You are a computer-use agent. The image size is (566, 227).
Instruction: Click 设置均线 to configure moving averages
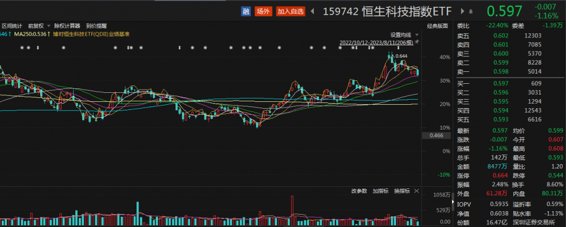coord(400,35)
